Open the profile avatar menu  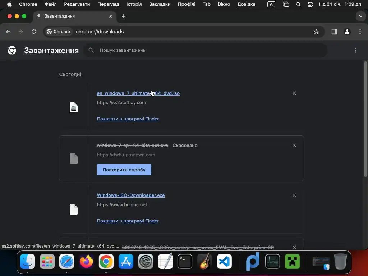(x=347, y=32)
